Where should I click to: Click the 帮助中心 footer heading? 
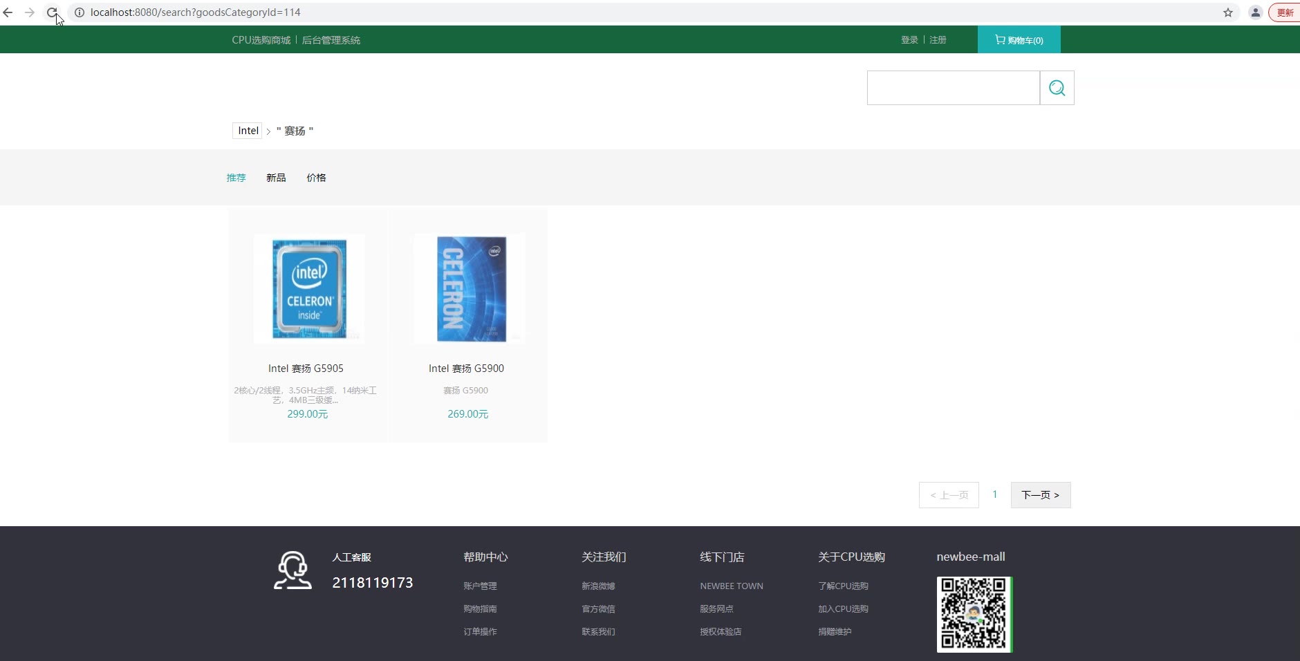485,557
